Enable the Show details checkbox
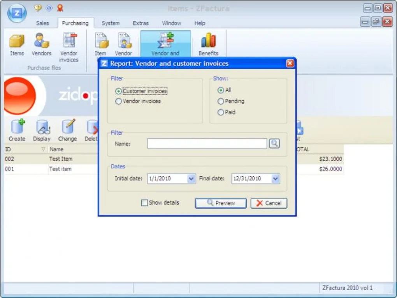The image size is (397, 298). click(x=145, y=203)
